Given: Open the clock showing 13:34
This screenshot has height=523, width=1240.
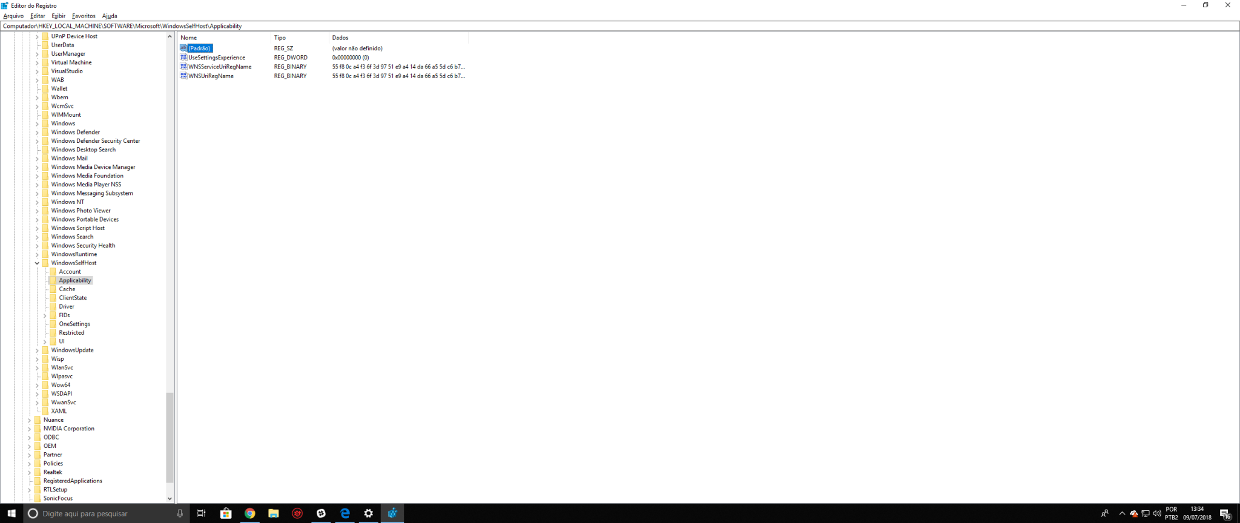Looking at the screenshot, I should pos(1197,513).
